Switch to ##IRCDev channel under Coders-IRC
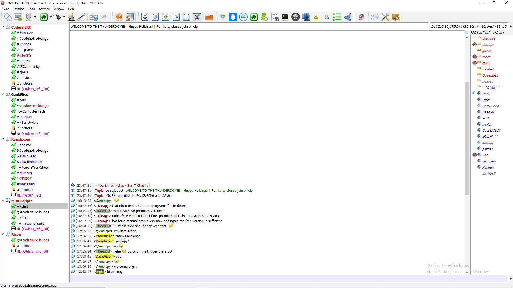The image size is (513, 288). point(25,33)
